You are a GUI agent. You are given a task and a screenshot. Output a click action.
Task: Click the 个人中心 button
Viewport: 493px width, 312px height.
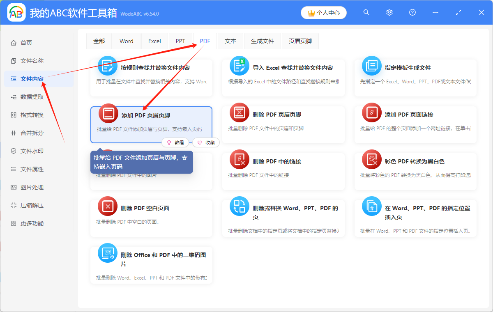[323, 12]
